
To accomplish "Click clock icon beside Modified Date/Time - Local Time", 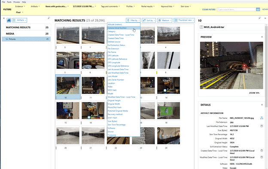I will pos(262,157).
